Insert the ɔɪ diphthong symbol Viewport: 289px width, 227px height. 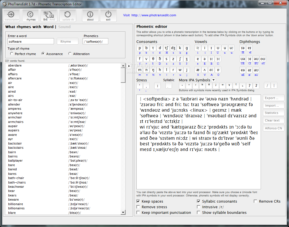point(250,59)
